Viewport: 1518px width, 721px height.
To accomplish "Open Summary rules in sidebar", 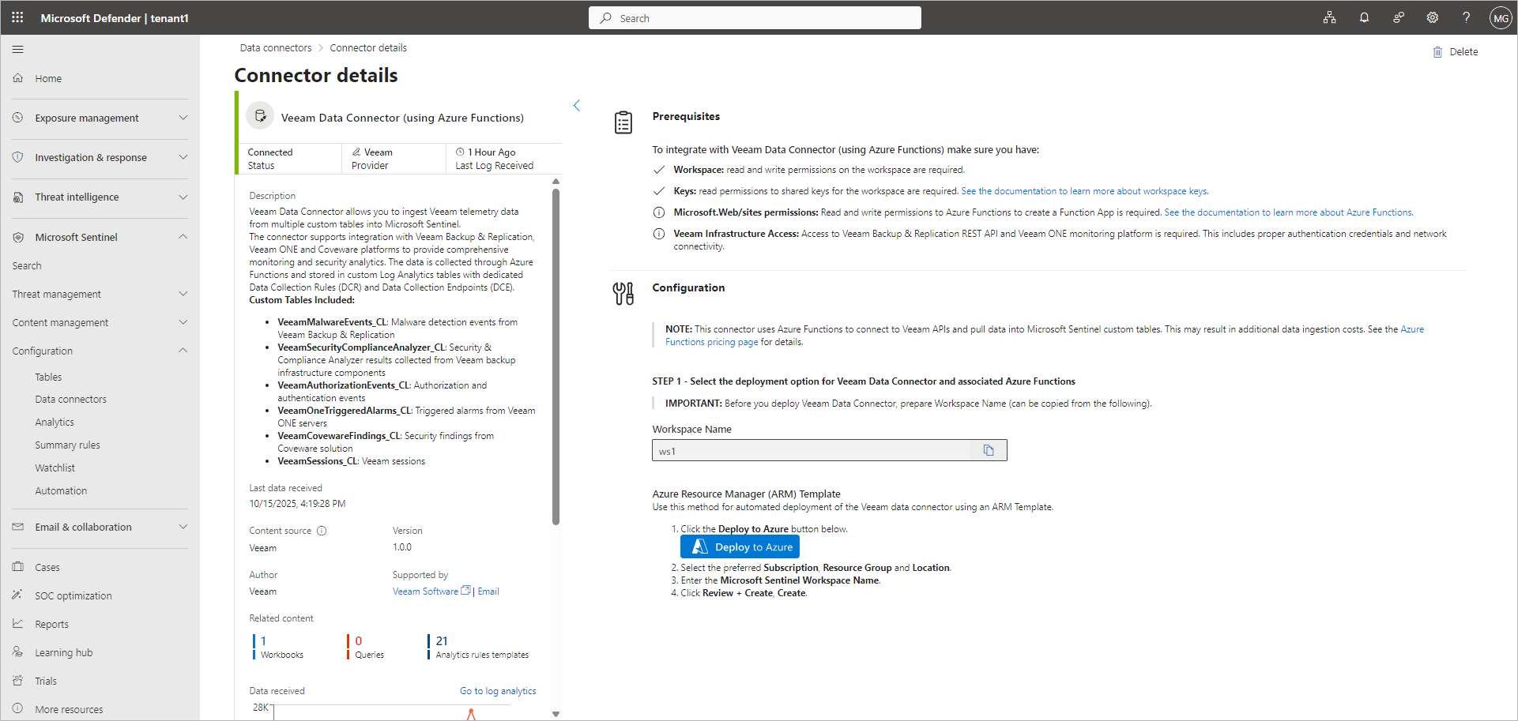I will coord(67,445).
